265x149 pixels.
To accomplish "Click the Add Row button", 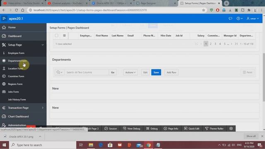I will [171, 72].
